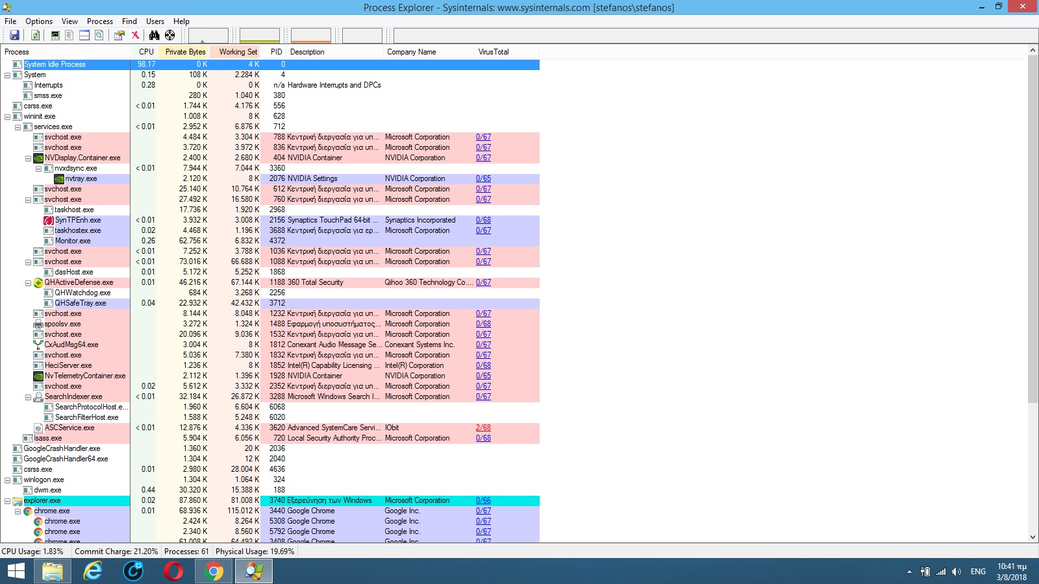This screenshot has width=1039, height=584.
Task: Collapse the explorer.exe tree node
Action: 7,501
